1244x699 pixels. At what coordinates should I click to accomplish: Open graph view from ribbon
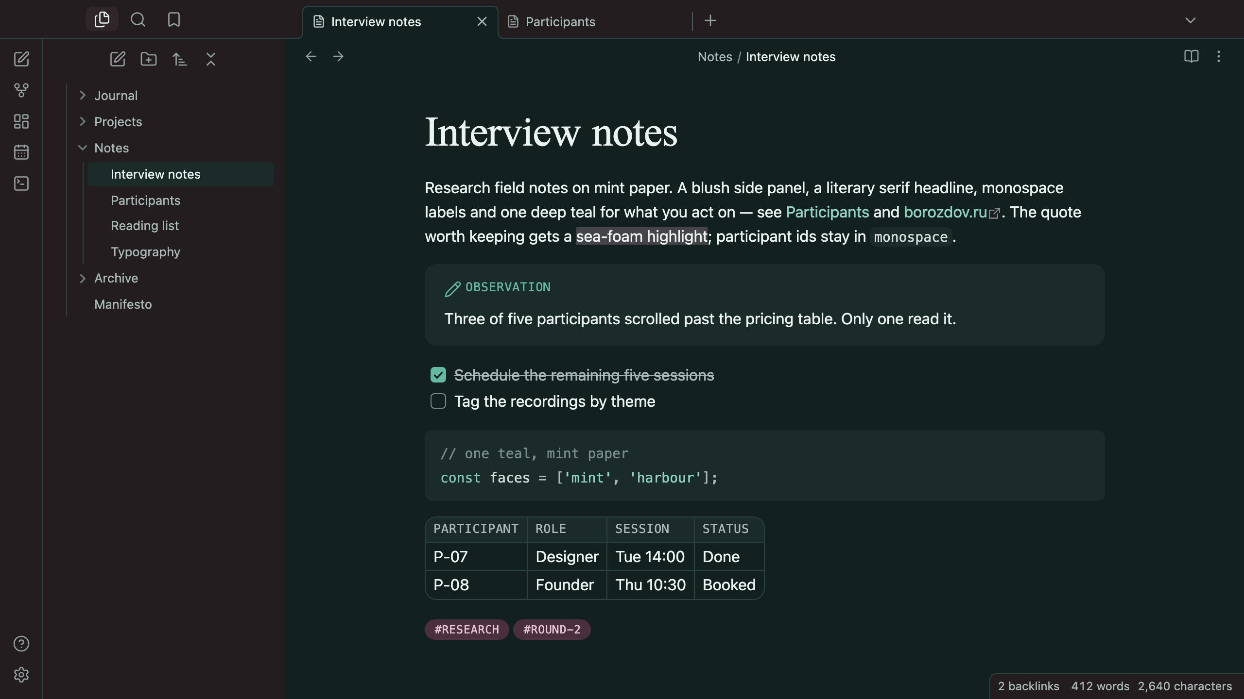click(21, 90)
